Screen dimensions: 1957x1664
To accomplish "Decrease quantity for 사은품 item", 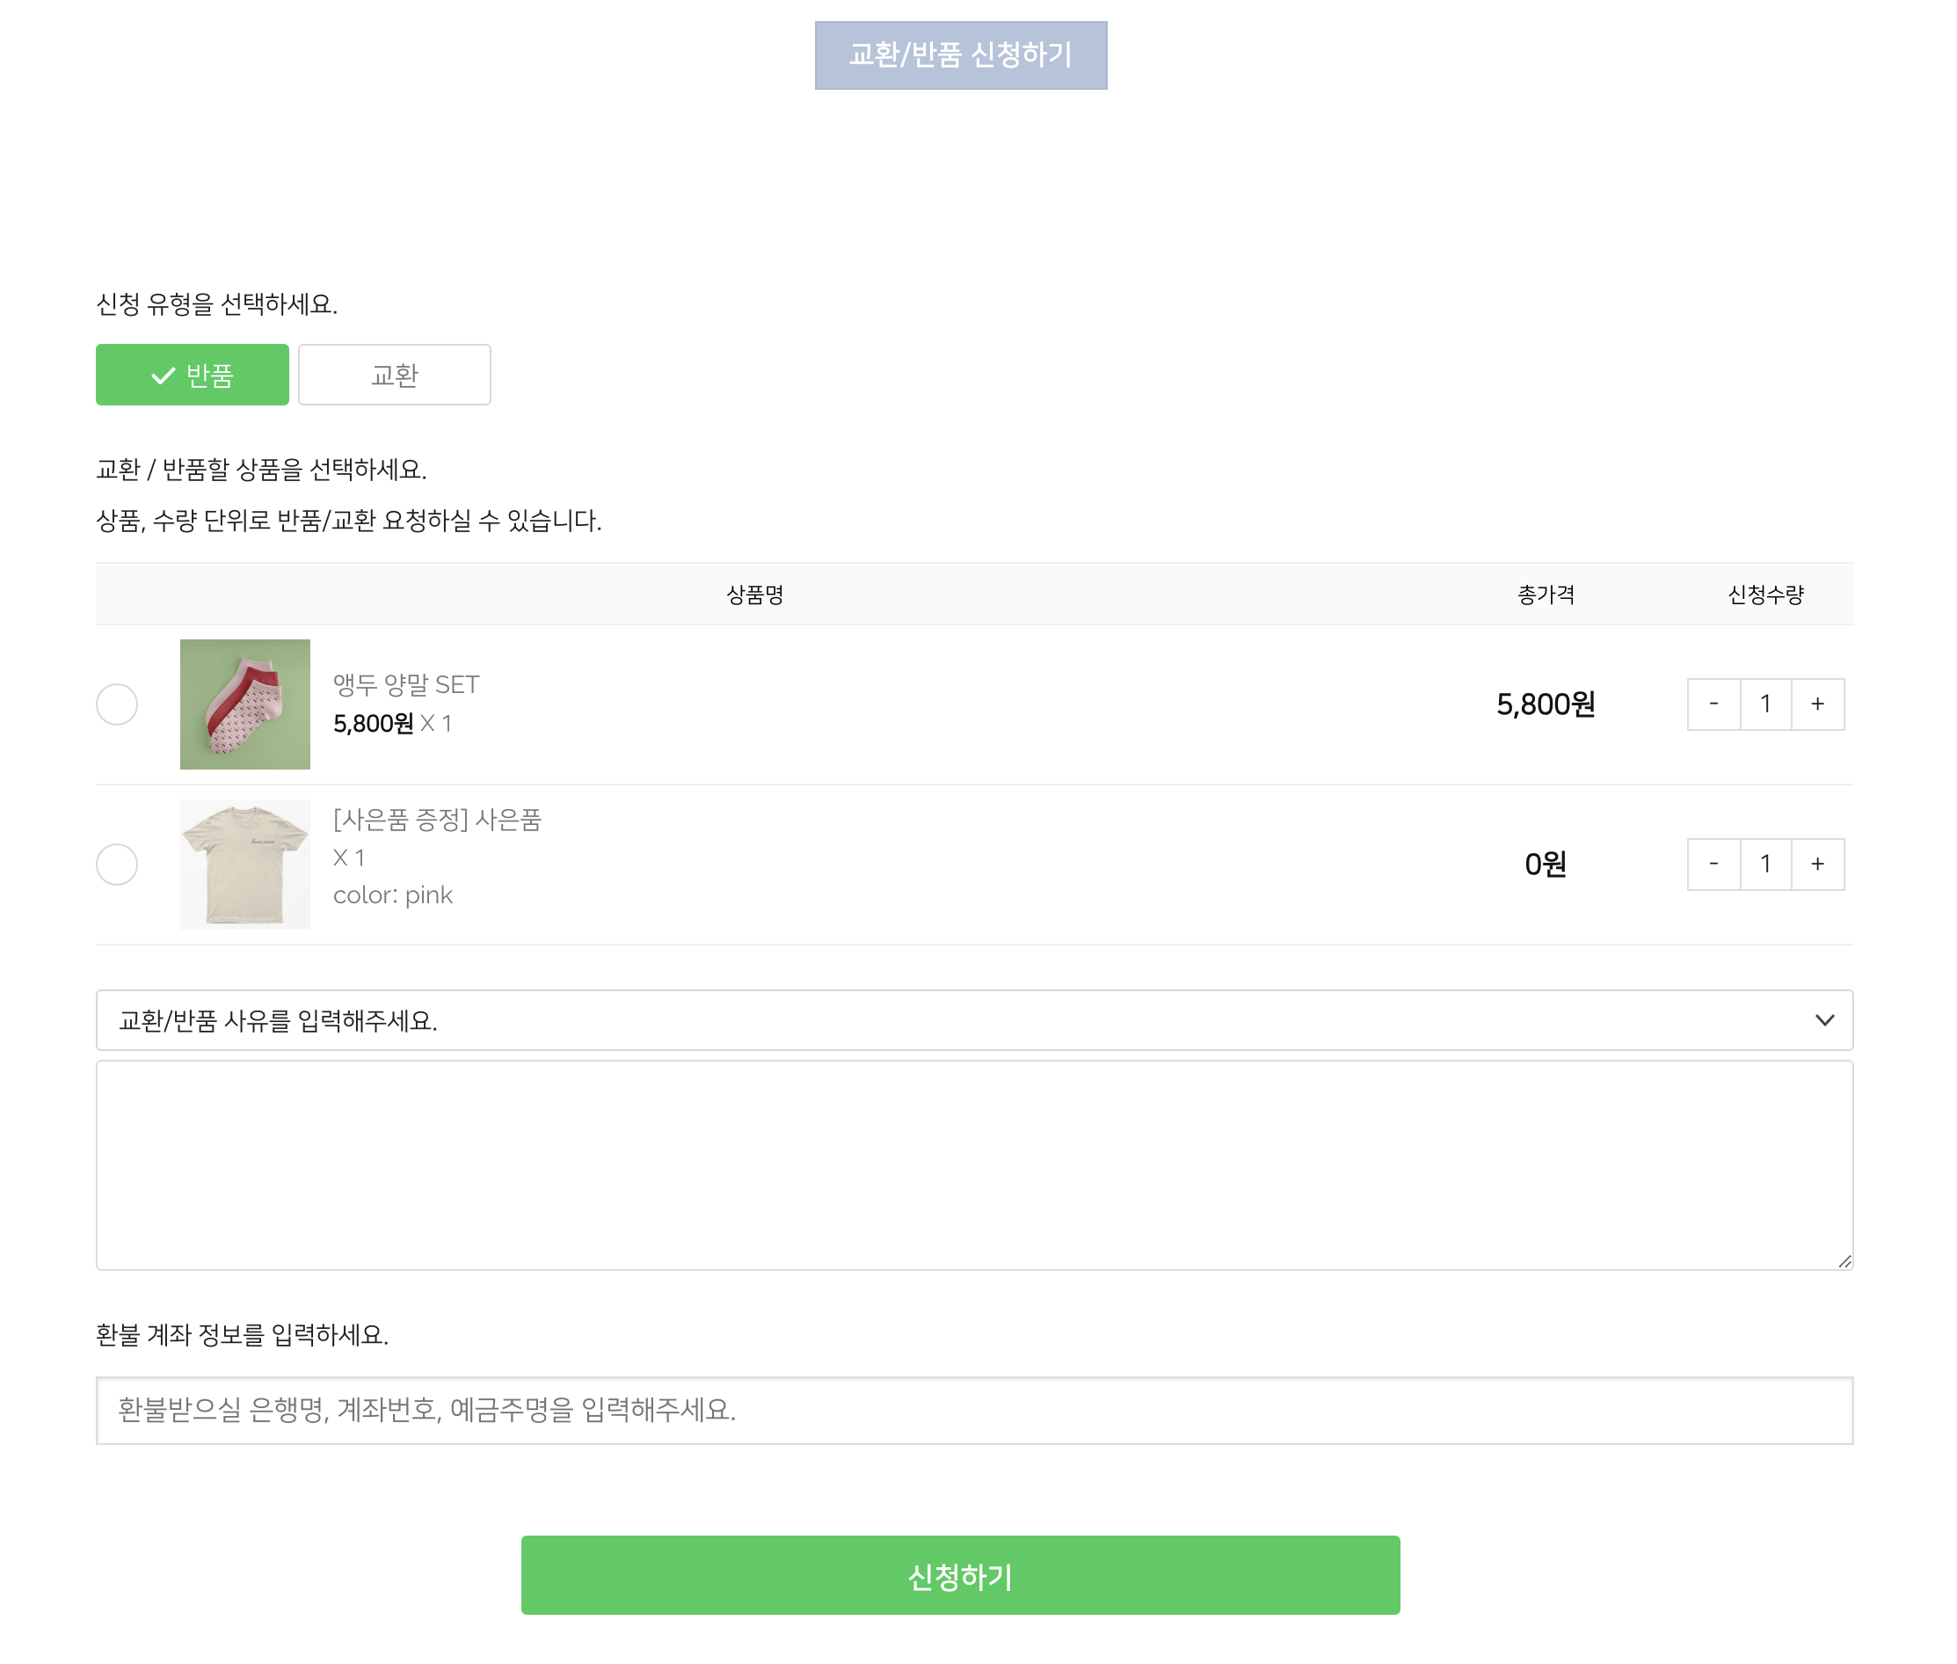I will pos(1713,864).
